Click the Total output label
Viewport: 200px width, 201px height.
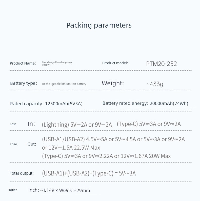tap(22, 173)
